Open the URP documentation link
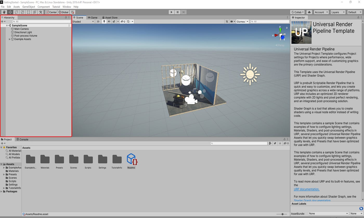The image size is (364, 218). coord(307,189)
